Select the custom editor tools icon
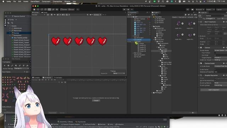This screenshot has height=128, width=227. click(57, 10)
